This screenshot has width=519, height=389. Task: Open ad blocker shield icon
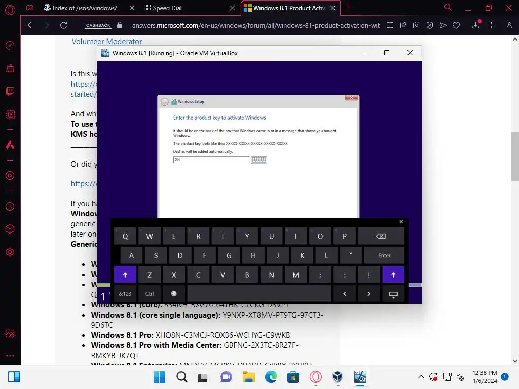tap(430, 25)
